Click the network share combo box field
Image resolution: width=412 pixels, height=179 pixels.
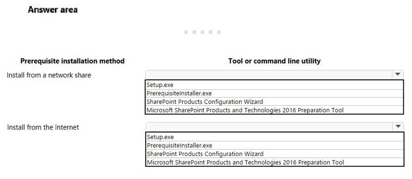[269, 75]
